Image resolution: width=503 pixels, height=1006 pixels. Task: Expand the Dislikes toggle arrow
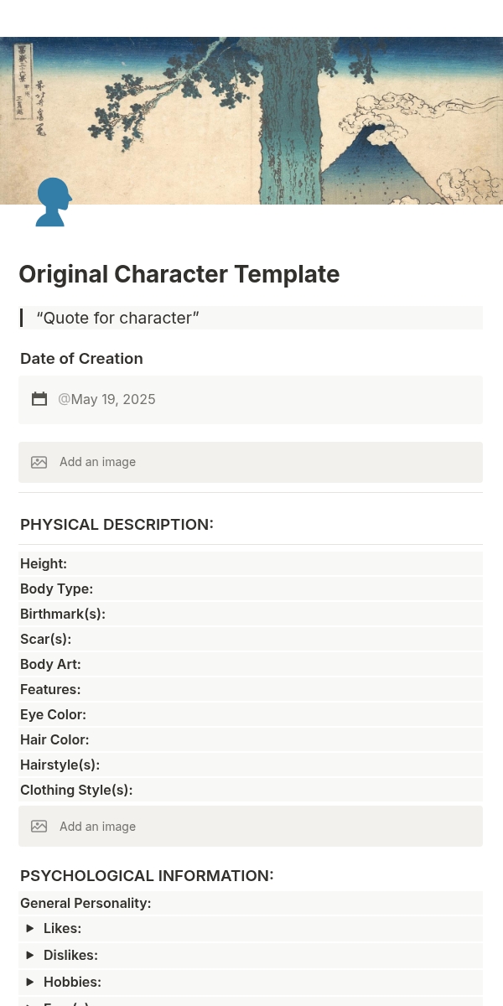30,955
